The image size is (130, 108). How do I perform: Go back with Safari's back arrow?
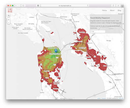point(16,6)
